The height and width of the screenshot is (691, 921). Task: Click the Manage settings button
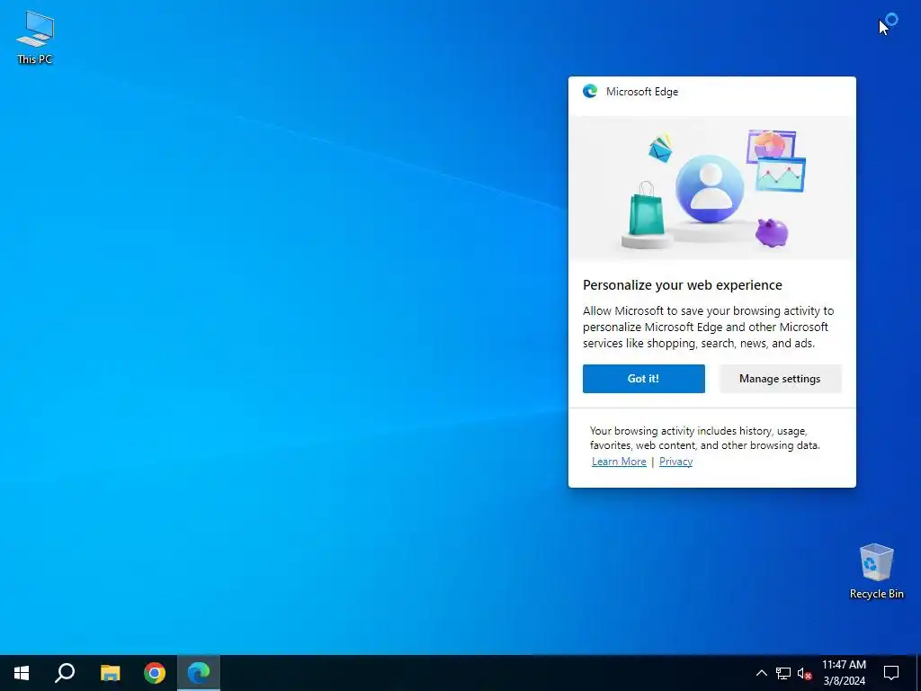(x=780, y=379)
